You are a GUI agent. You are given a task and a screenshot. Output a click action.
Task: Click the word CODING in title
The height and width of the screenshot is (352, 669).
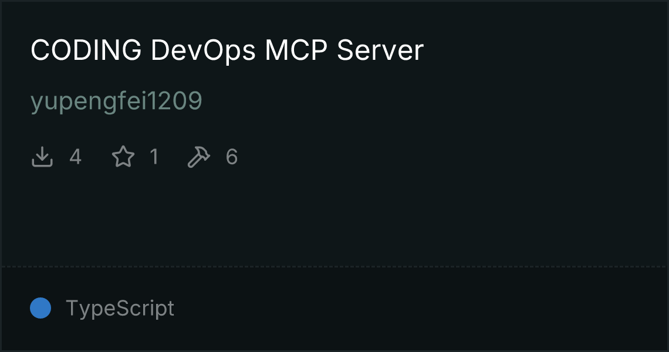[86, 50]
